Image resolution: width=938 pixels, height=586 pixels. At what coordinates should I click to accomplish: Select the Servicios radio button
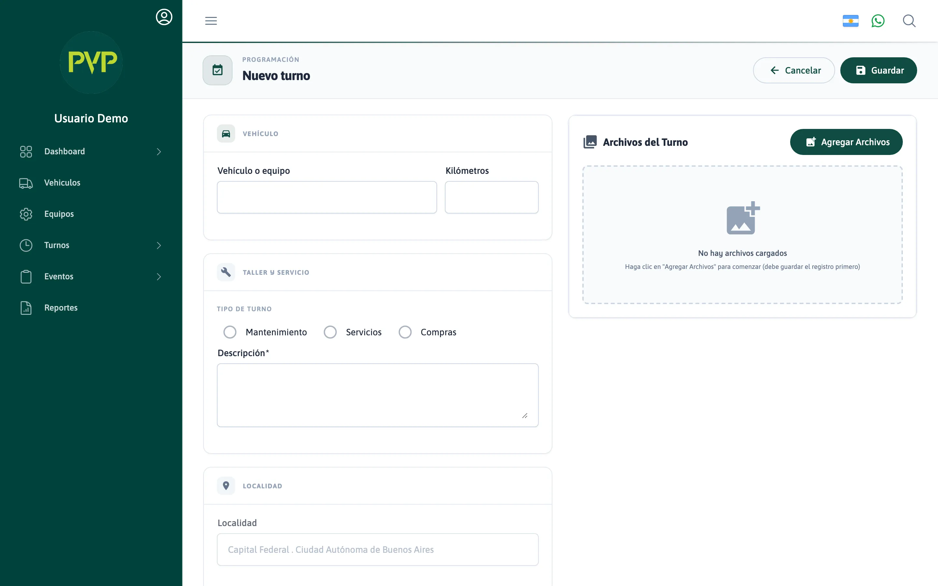330,332
